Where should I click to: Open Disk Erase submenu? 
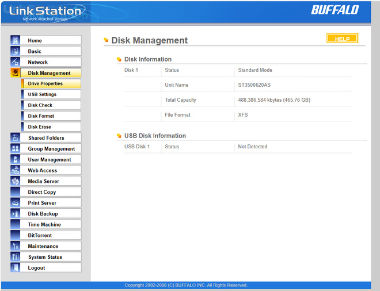[51, 127]
